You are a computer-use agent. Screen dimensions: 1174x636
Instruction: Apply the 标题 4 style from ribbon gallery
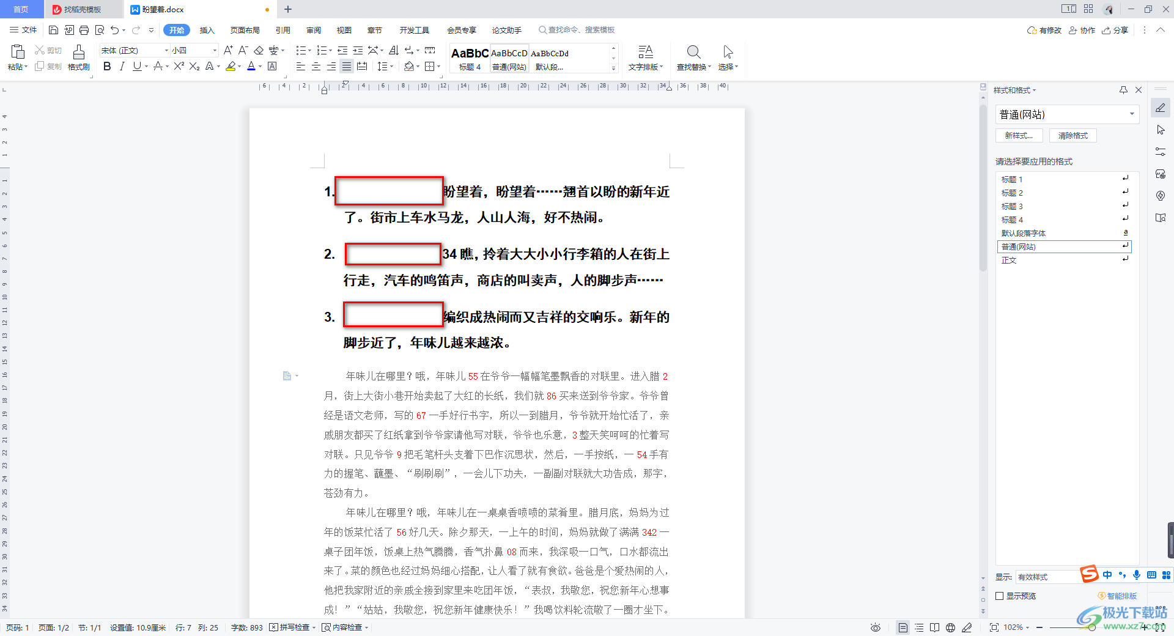tap(470, 59)
